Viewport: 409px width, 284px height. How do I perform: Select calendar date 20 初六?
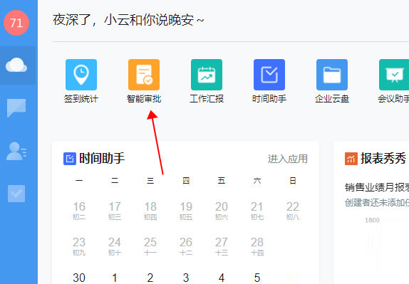point(222,211)
